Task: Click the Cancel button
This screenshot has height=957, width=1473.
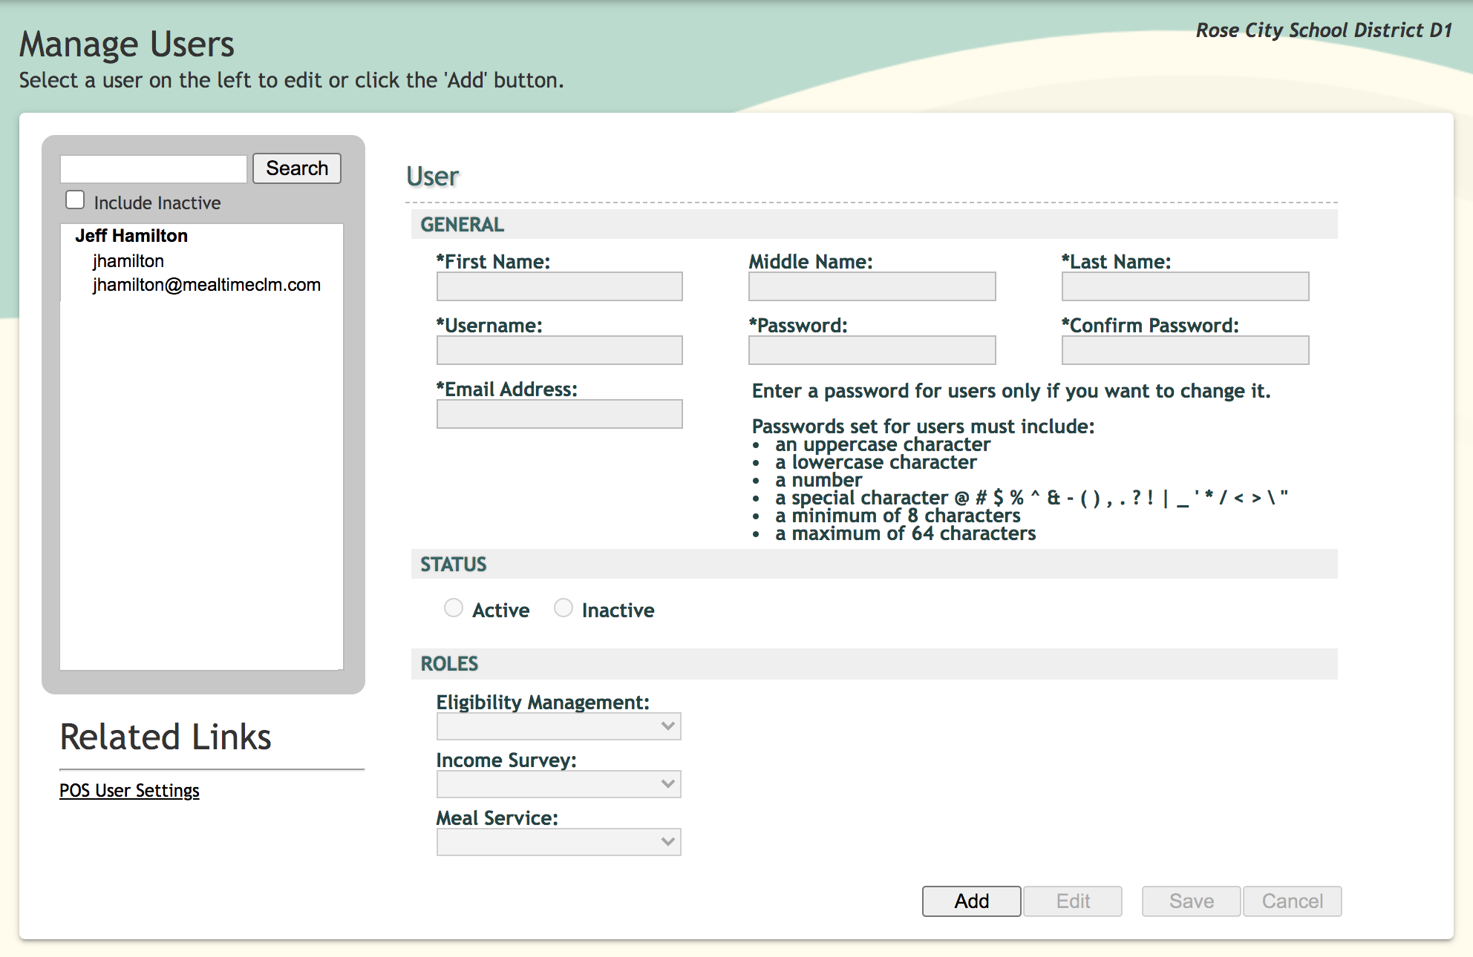Action: pos(1292,901)
